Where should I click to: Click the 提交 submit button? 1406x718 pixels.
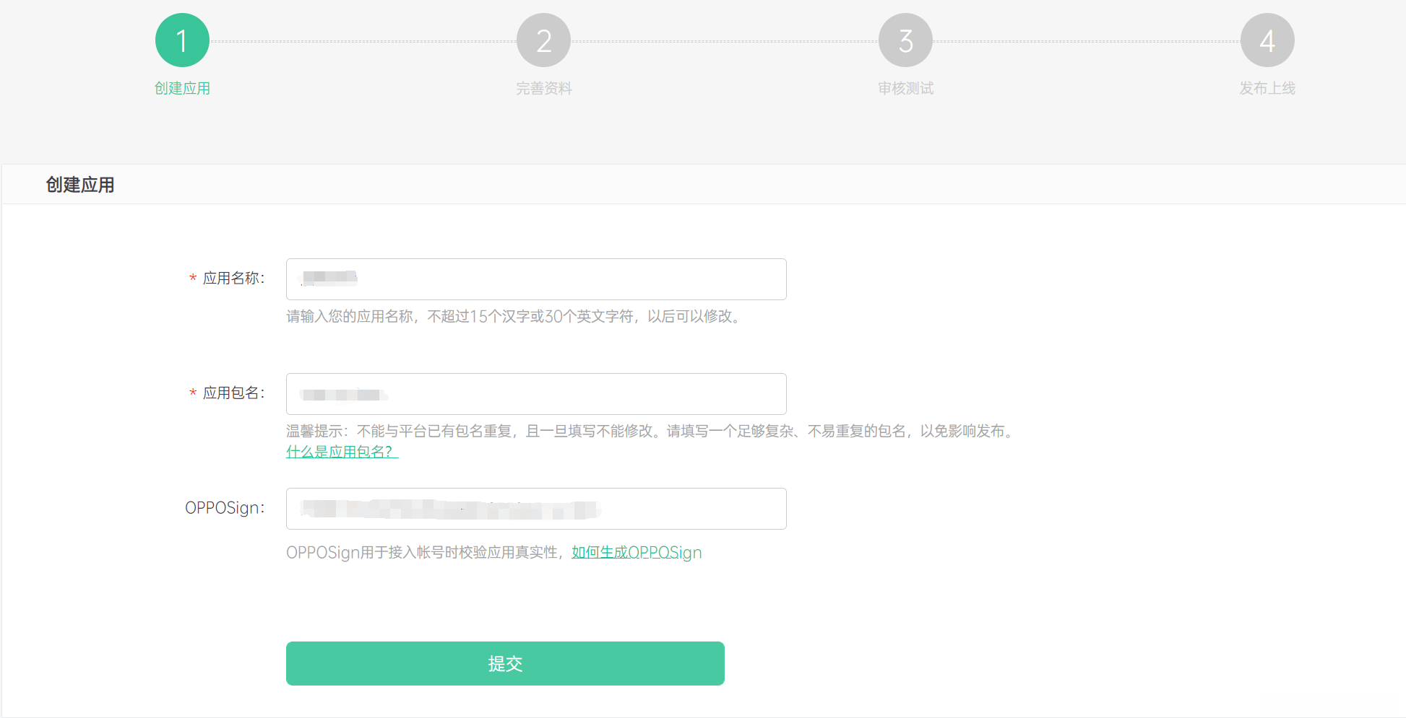[x=505, y=663]
